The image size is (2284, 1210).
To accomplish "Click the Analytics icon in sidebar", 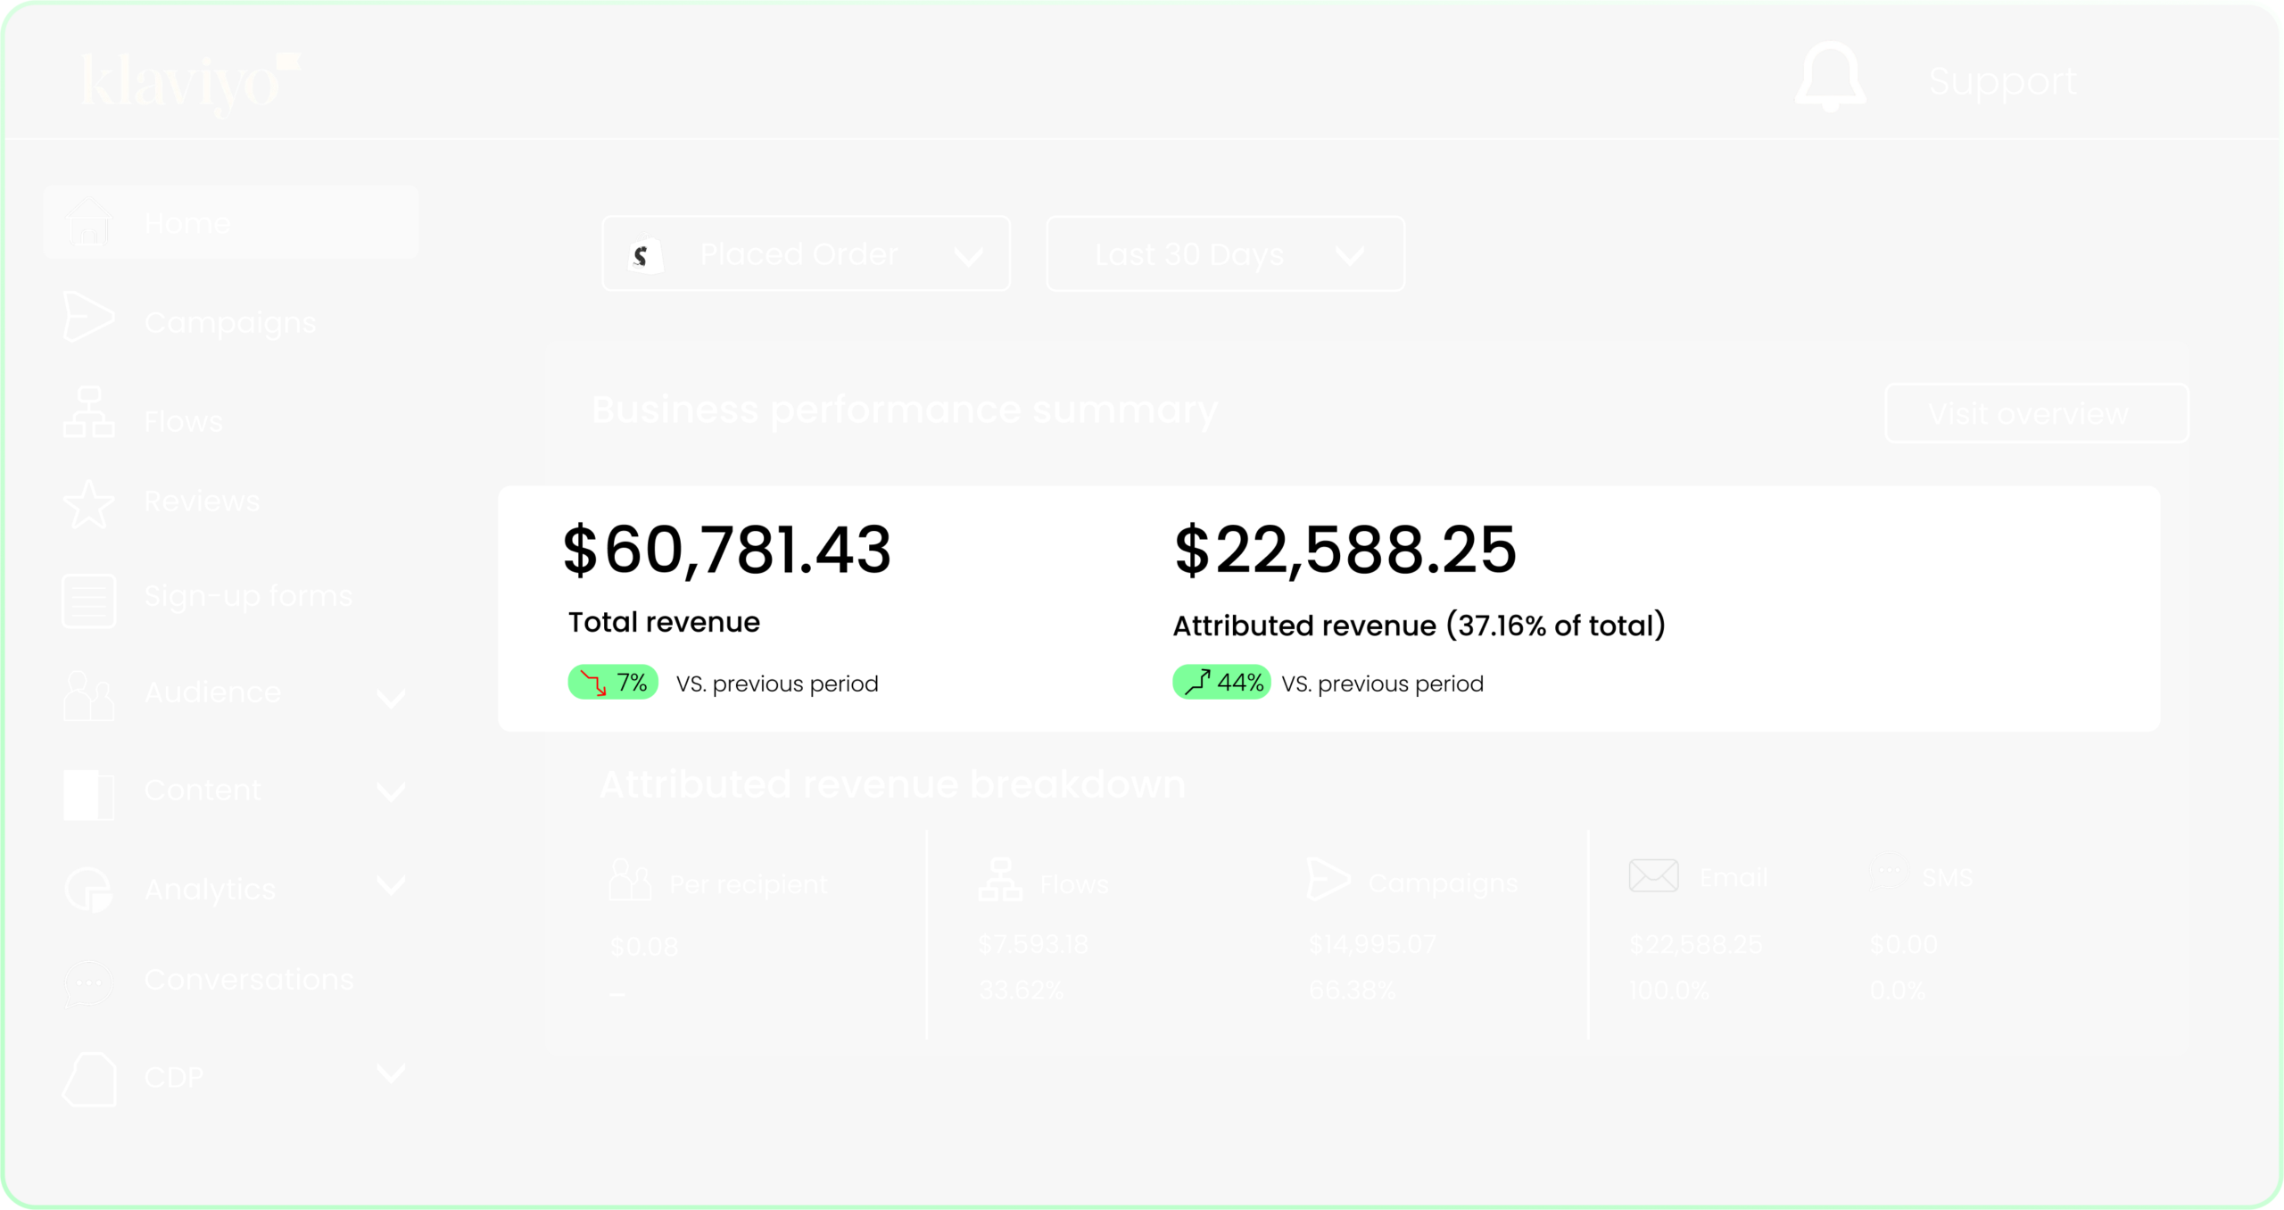I will coord(87,887).
